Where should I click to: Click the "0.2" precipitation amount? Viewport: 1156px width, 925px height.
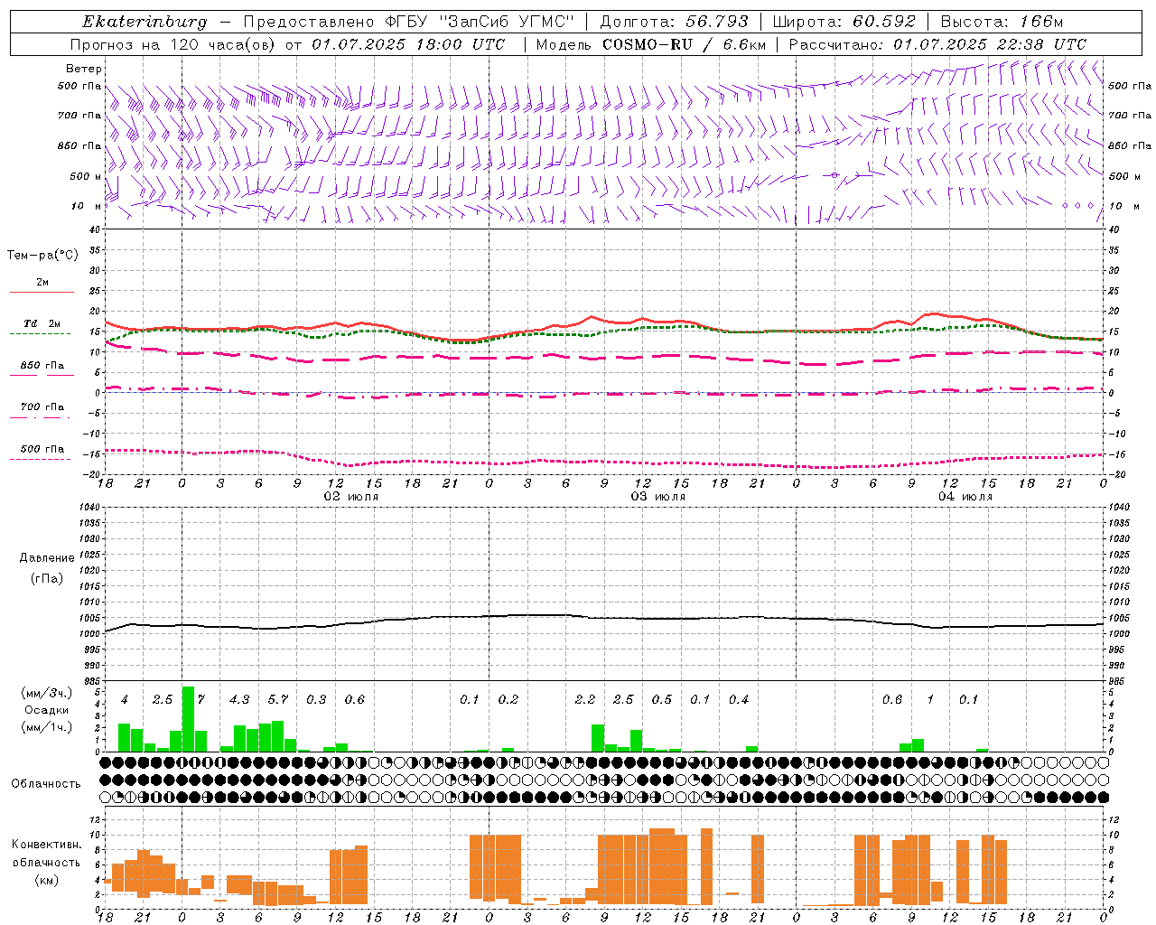508,699
